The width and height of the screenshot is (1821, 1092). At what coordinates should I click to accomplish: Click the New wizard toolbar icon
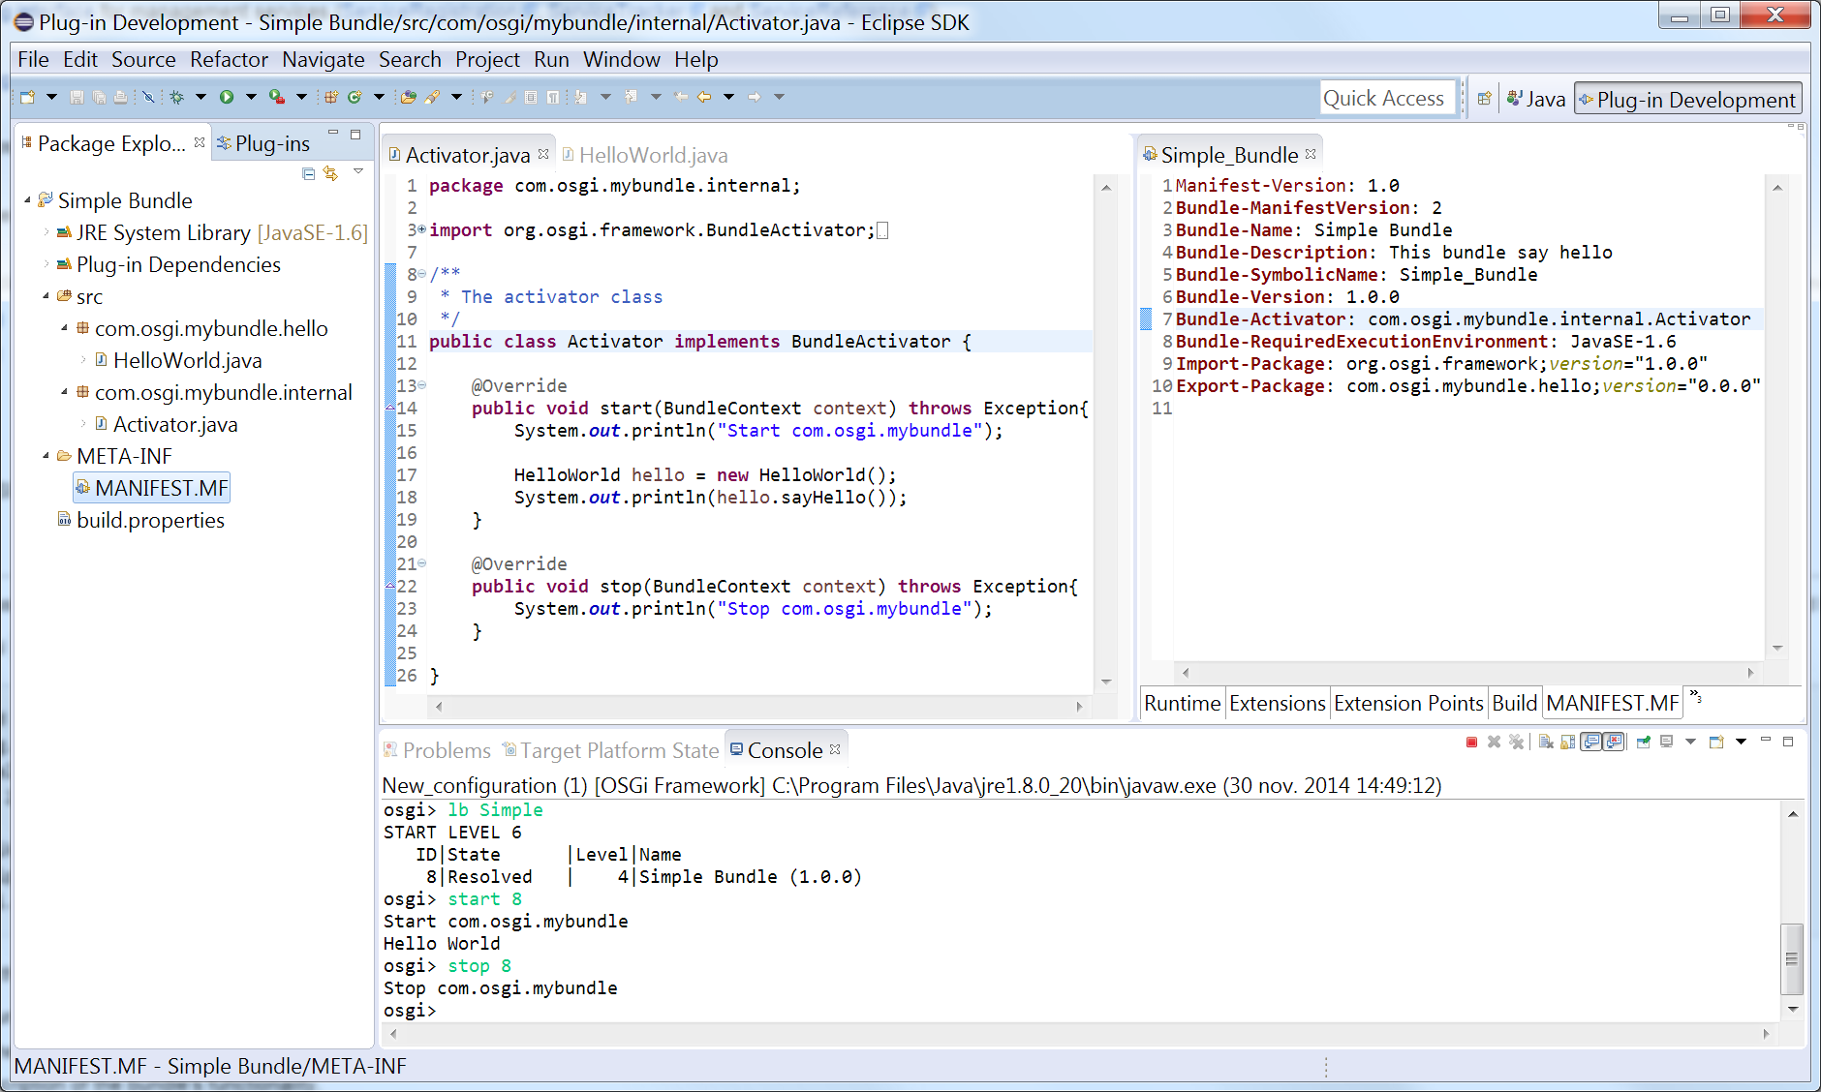(x=27, y=97)
